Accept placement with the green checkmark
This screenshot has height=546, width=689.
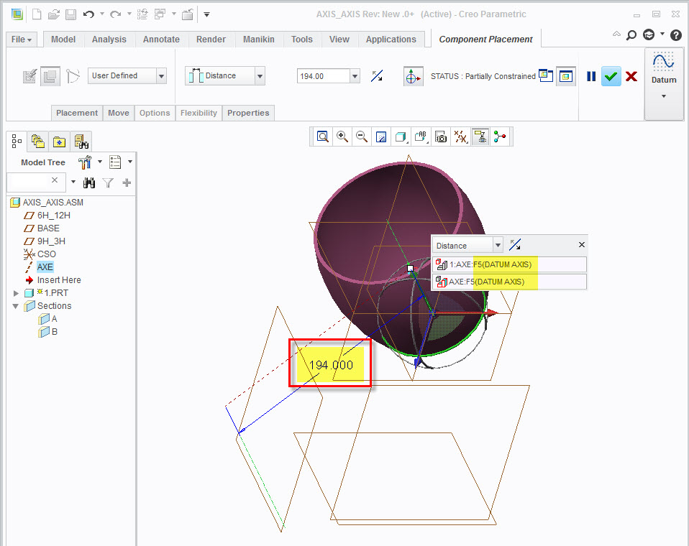click(x=611, y=76)
